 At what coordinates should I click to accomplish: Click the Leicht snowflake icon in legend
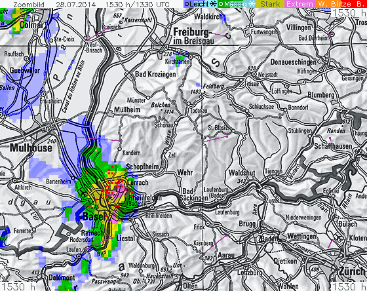tap(213, 4)
